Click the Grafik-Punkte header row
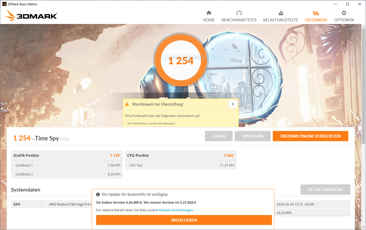This screenshot has width=366, height=230. (x=67, y=155)
